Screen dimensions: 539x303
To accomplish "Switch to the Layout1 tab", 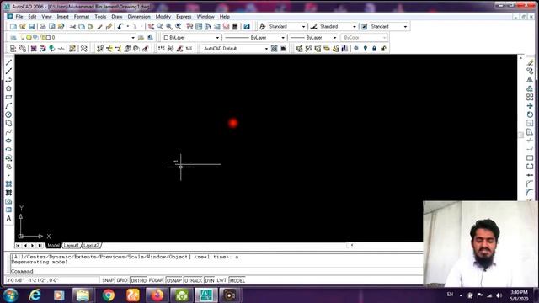I will 72,245.
